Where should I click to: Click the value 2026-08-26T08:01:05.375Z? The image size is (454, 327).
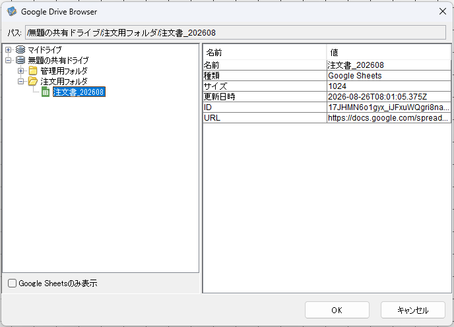[389, 97]
